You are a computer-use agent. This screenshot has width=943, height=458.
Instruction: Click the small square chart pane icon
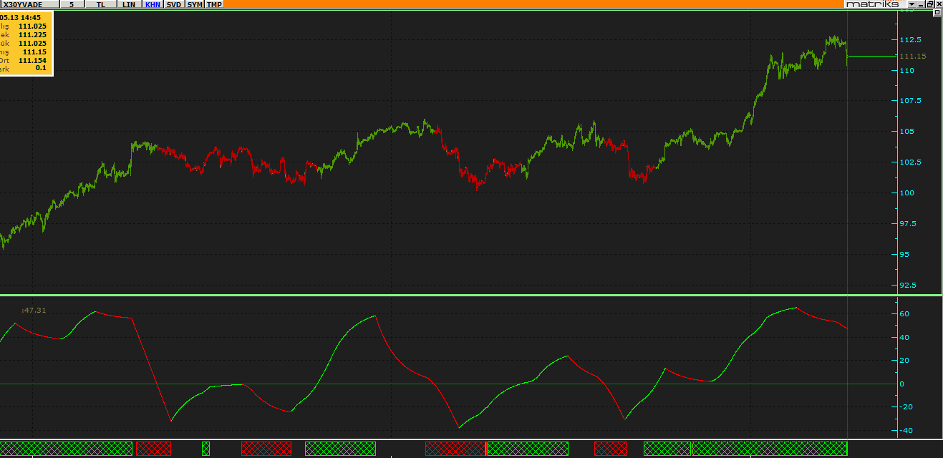(x=936, y=13)
